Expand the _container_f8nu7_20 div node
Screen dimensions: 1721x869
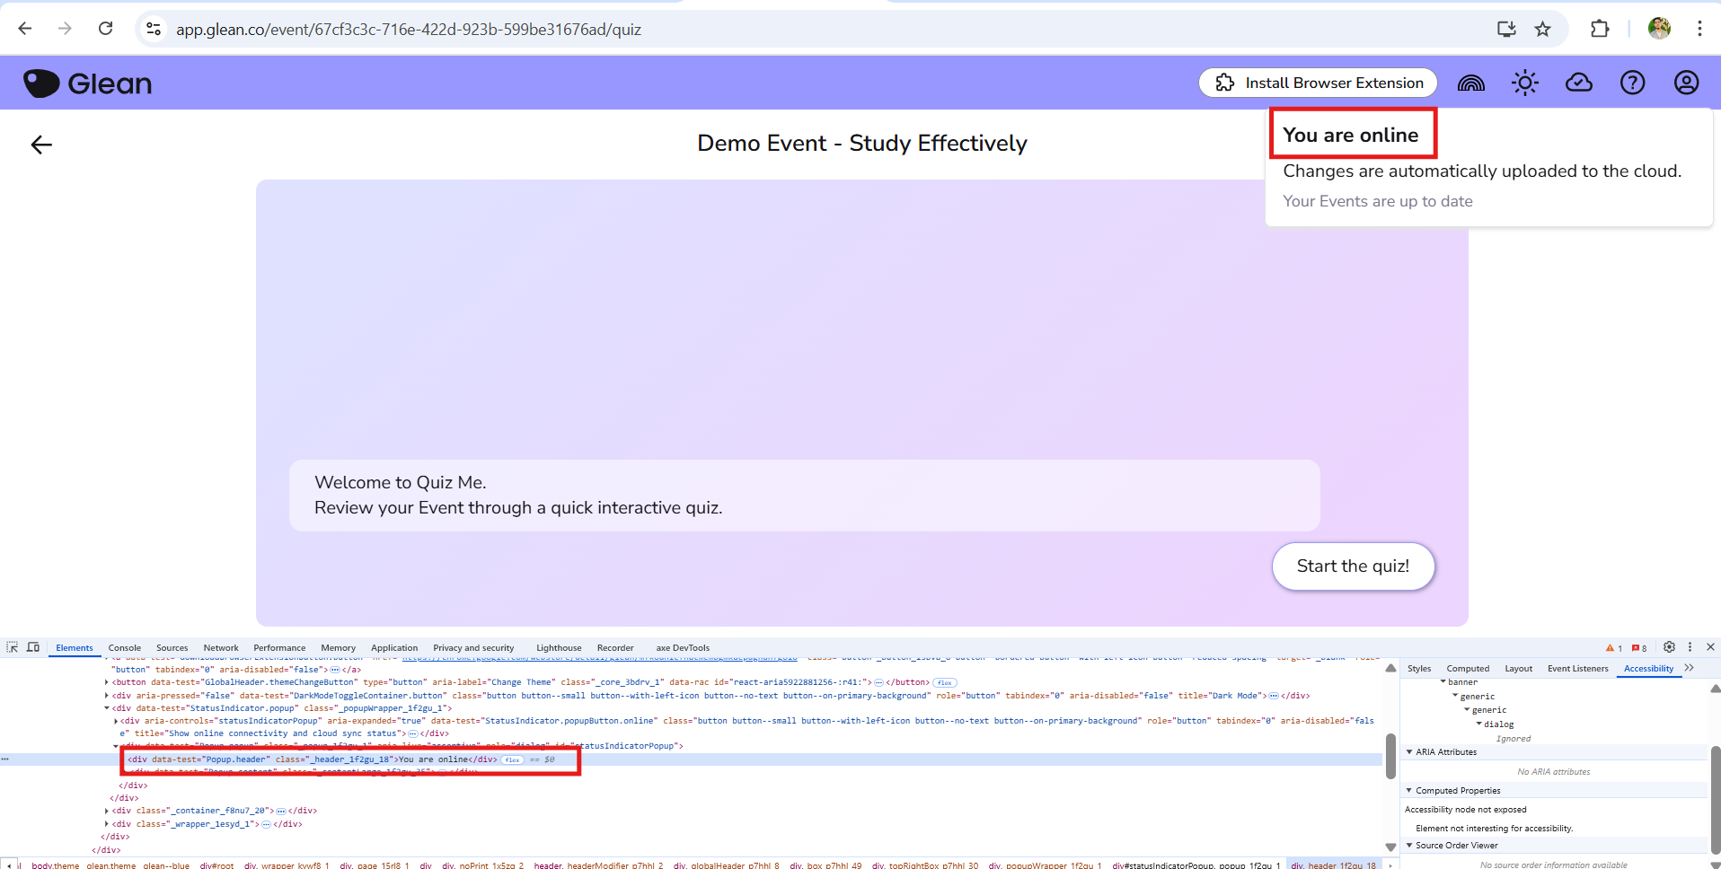(107, 811)
